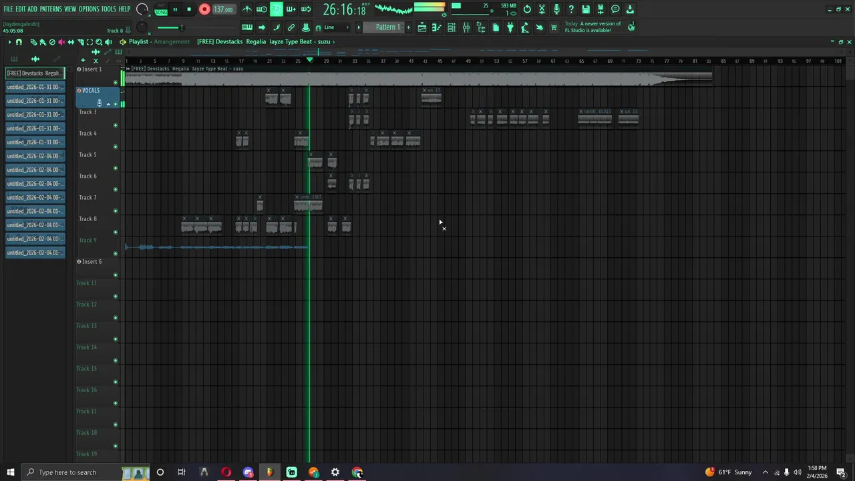This screenshot has height=481, width=855.
Task: Select the Slip tool in Playlist toolbar
Action: tap(71, 41)
